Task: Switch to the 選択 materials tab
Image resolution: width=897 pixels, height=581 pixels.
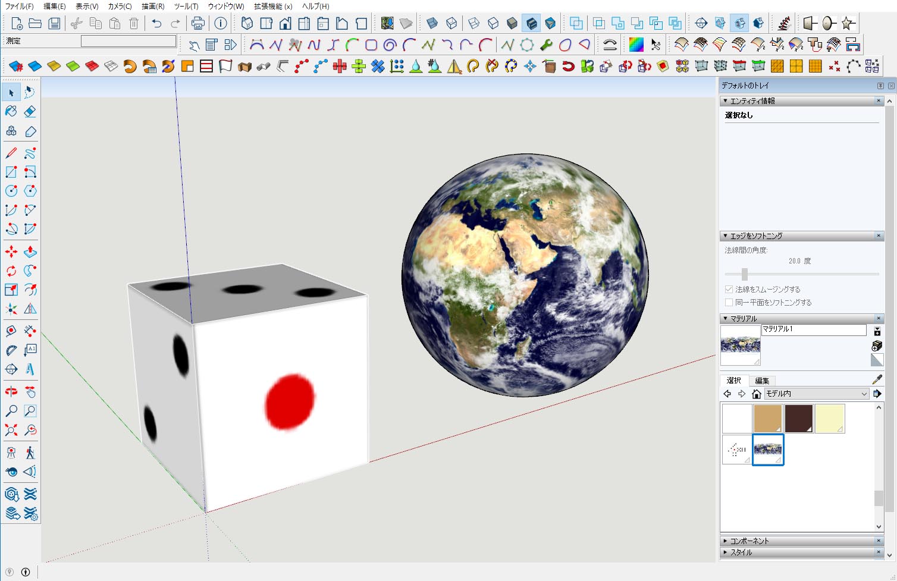Action: (x=734, y=381)
